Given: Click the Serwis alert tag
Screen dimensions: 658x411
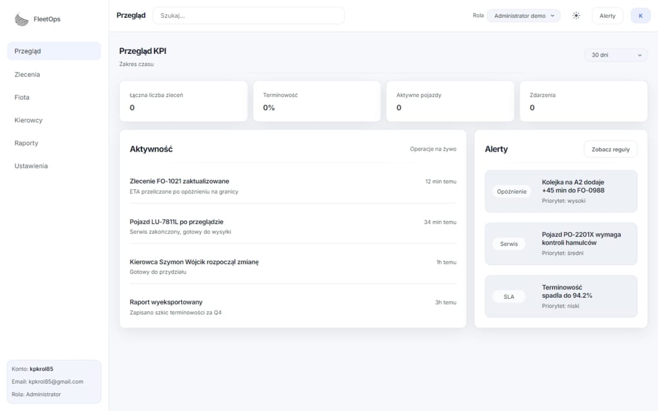Looking at the screenshot, I should pos(509,243).
